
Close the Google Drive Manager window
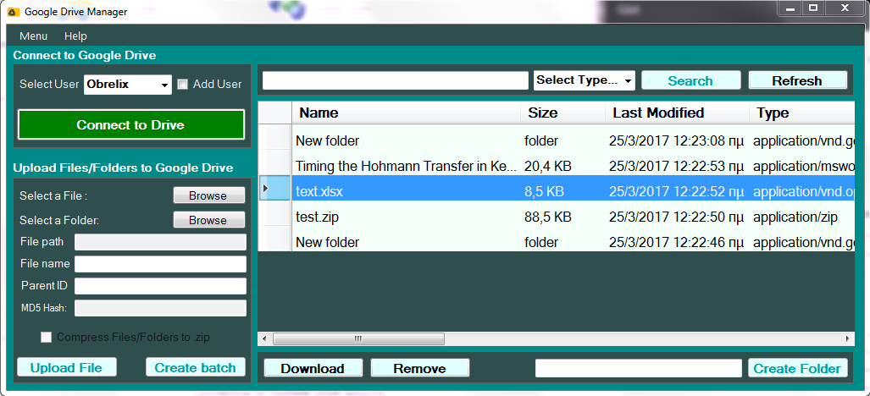[x=845, y=8]
